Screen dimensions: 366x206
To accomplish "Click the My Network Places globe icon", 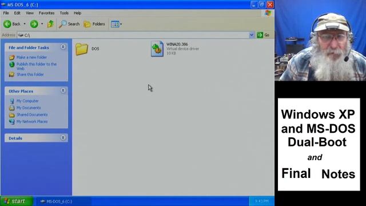I will [x=11, y=121].
